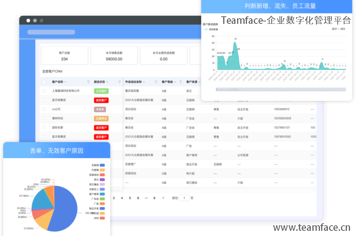Click the pagination ellipsis to jump pages
The height and width of the screenshot is (236, 356).
point(146,198)
